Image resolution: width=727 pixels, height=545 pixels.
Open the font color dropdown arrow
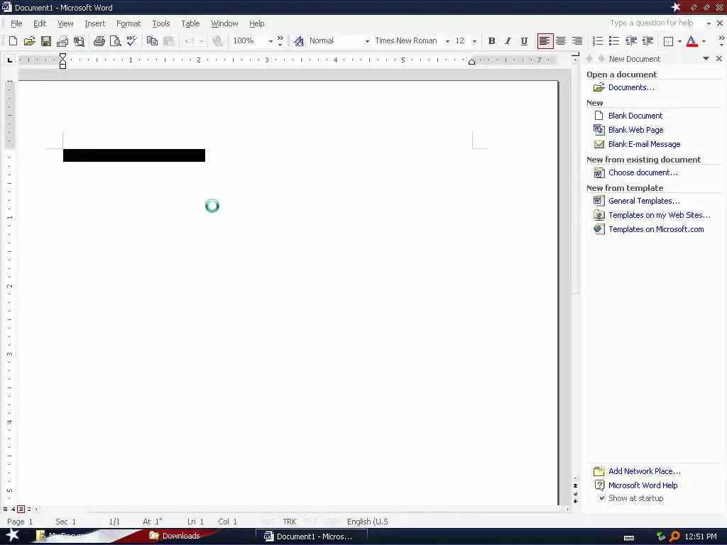tap(704, 41)
